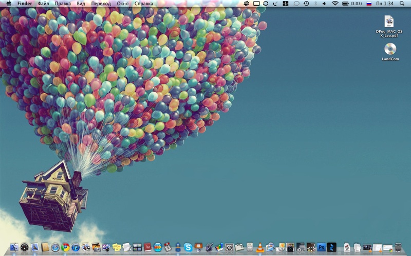Screen dimensions: 411x256
Task: Open the Справка menu
Action: [144, 4]
